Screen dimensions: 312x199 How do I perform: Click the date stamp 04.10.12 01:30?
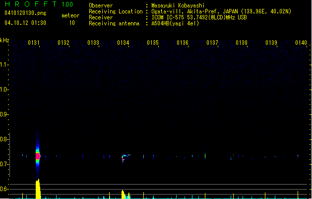[x=25, y=23]
